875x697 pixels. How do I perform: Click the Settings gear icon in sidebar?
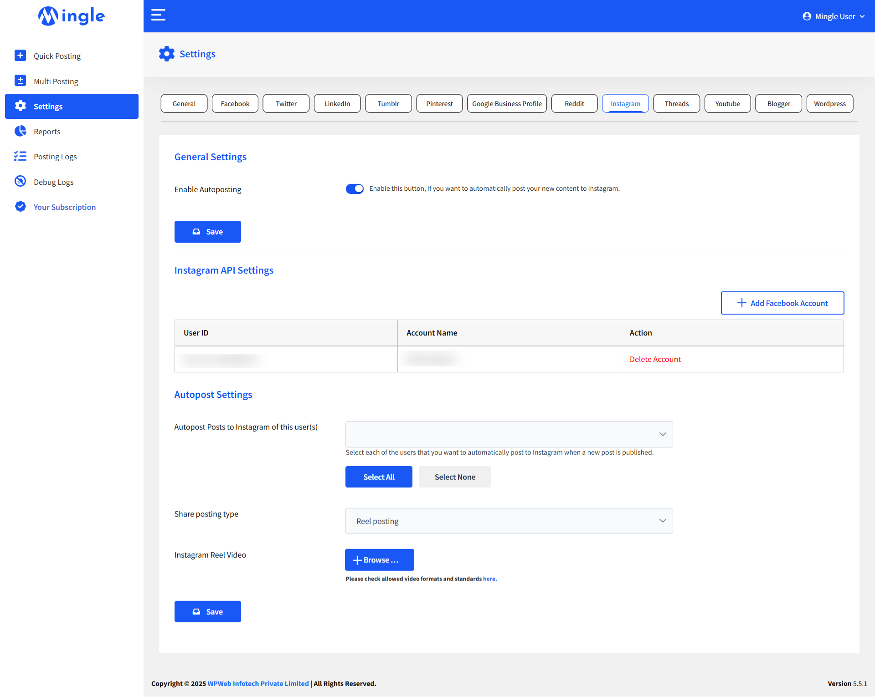click(x=20, y=106)
